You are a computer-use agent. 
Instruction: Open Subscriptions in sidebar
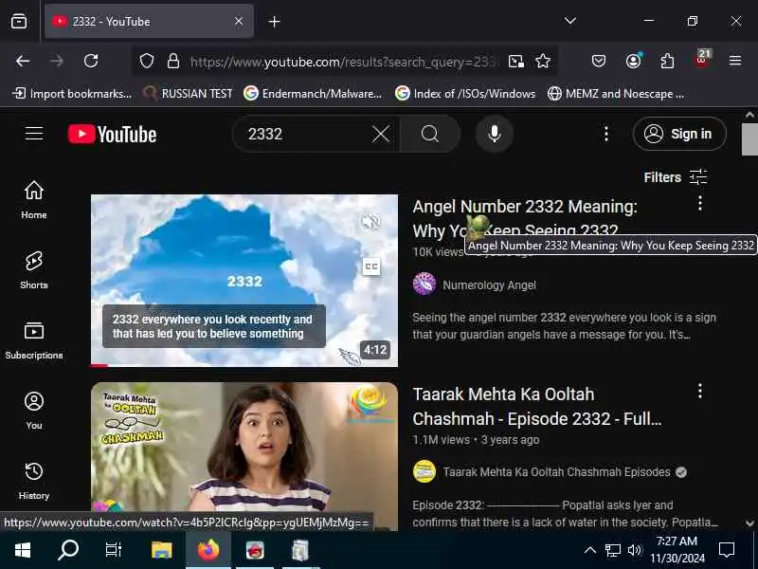pyautogui.click(x=34, y=340)
